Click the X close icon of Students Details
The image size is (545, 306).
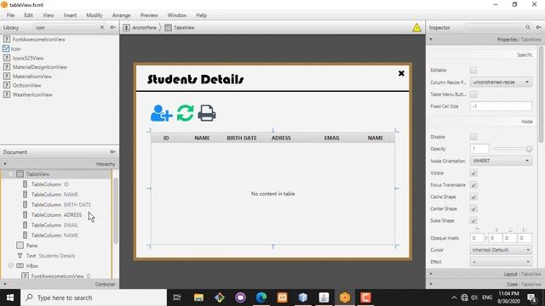401,73
